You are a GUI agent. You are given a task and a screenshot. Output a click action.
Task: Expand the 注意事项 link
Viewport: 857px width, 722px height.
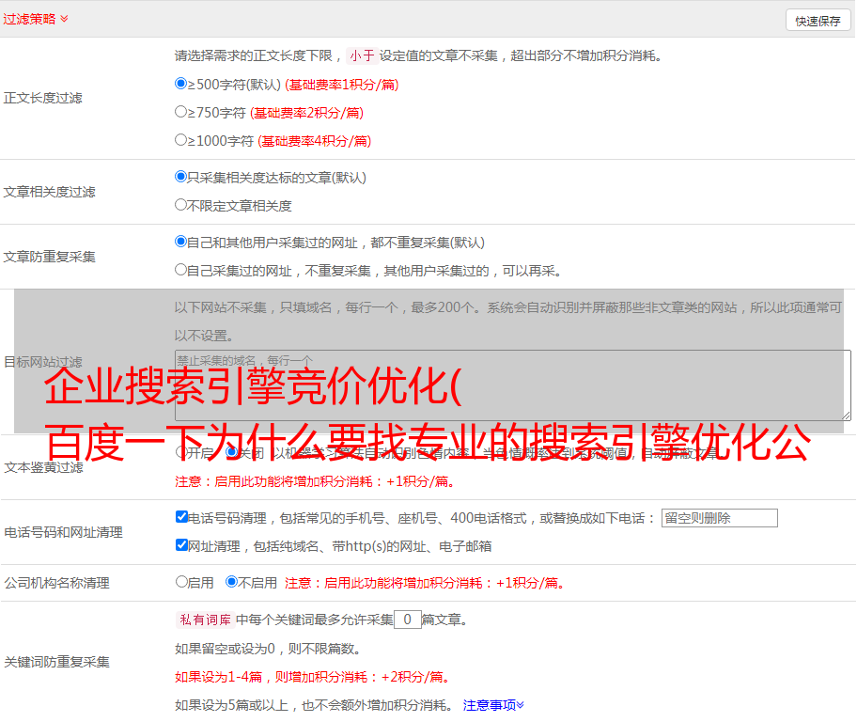493,705
